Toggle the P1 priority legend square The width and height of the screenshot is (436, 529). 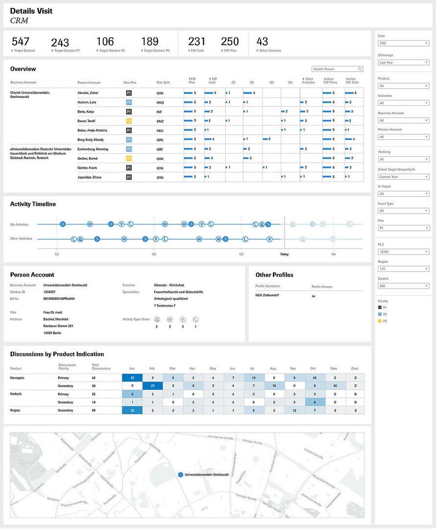tap(380, 308)
